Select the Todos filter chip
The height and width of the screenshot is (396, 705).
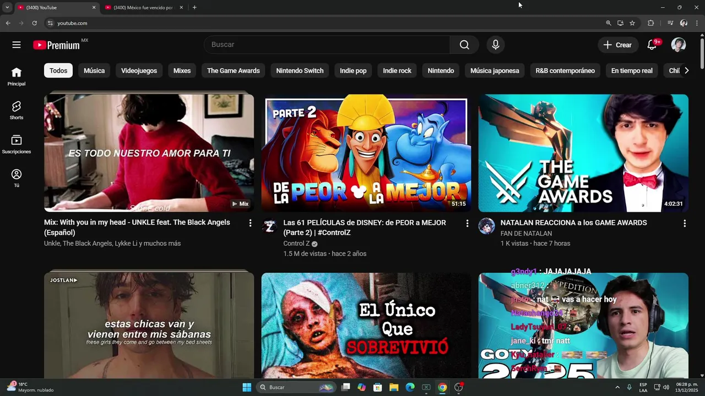[x=58, y=70]
